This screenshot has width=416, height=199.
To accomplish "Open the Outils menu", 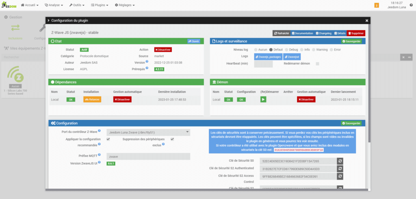I will [x=77, y=5].
